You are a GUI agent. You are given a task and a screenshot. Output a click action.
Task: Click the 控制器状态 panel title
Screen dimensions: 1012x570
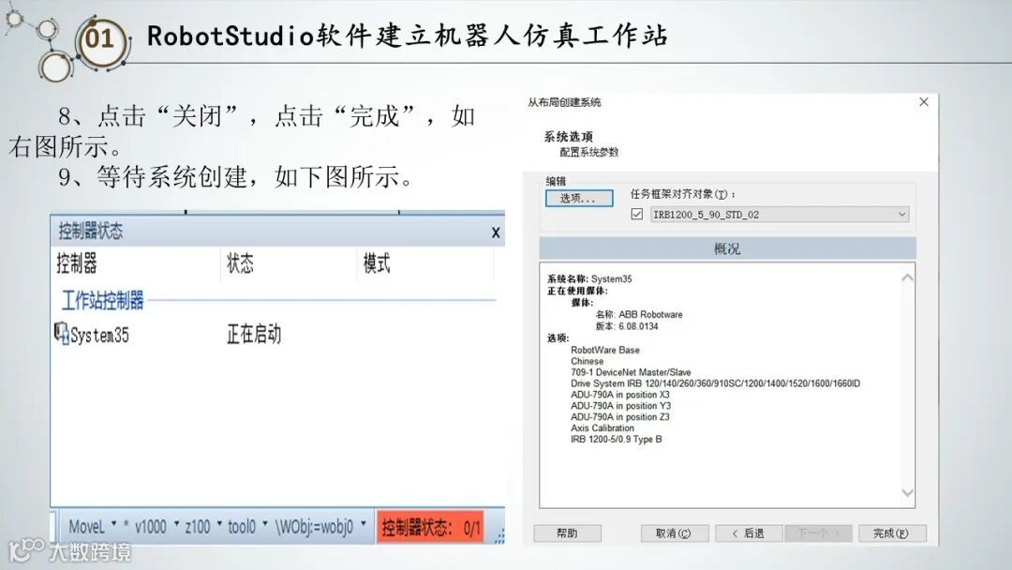pos(90,232)
